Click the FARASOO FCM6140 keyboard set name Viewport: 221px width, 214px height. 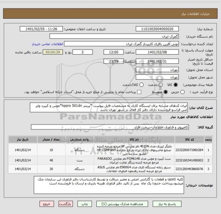(134, 161)
